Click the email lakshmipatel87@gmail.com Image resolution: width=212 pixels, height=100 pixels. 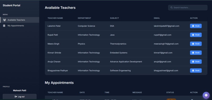166,26
